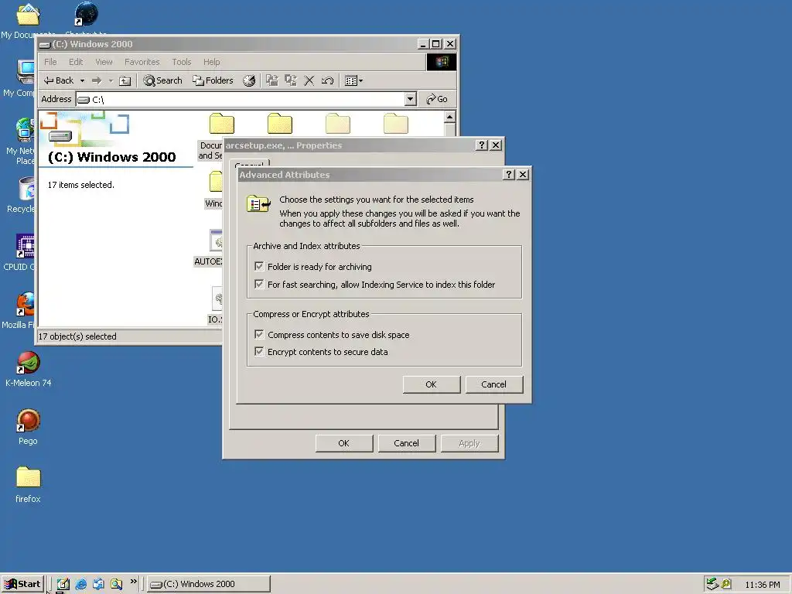Click the Search toolbar button
This screenshot has height=594, width=792.
162,80
